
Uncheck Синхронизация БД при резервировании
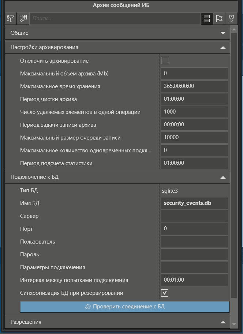click(x=165, y=293)
